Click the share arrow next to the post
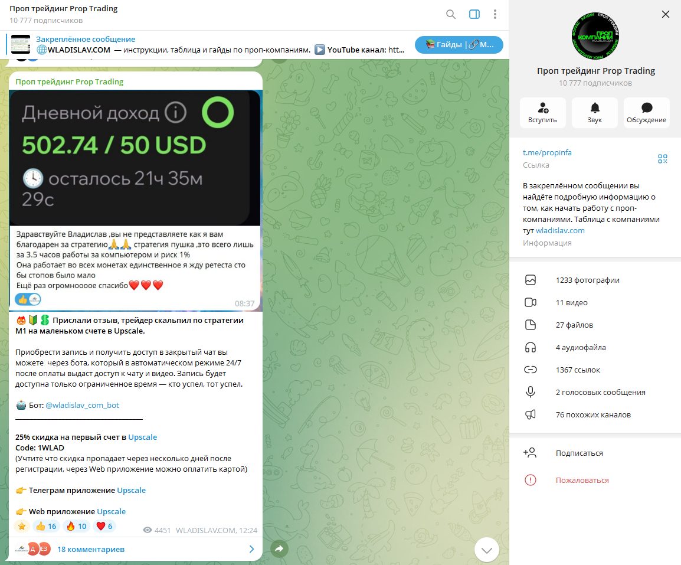This screenshot has height=565, width=681. coord(279,548)
